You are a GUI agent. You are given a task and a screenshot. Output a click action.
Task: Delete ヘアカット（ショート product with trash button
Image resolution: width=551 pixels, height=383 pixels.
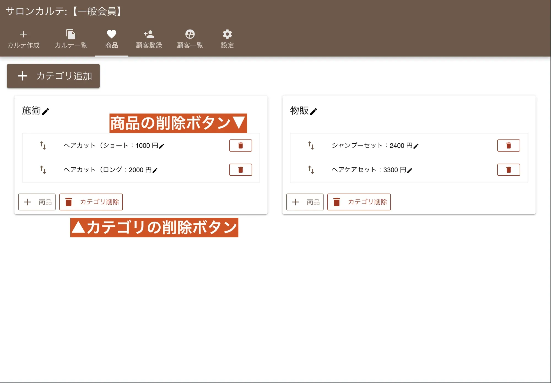(x=241, y=146)
